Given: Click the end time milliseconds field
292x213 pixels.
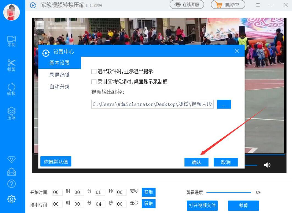Looking at the screenshot, I should pyautogui.click(x=121, y=204).
